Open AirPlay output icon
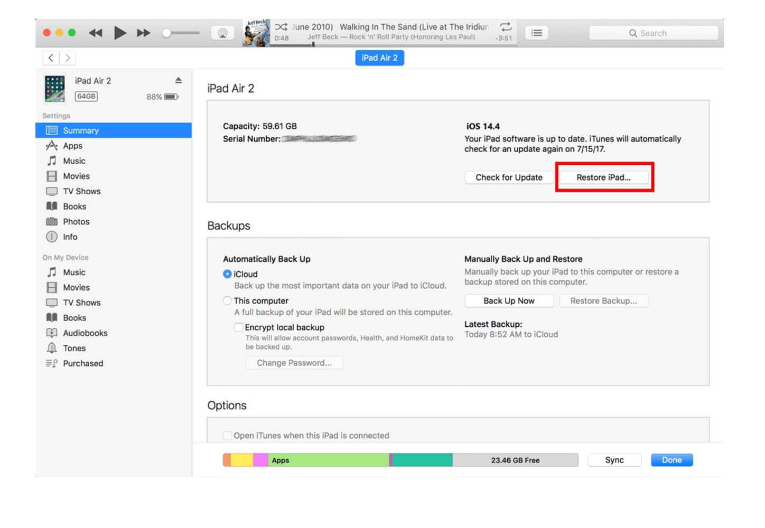This screenshot has height=528, width=765. tap(222, 33)
